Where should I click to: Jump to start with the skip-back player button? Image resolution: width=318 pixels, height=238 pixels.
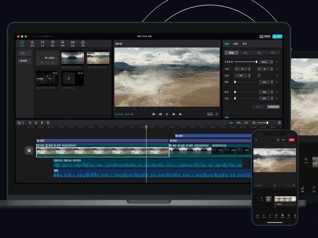tap(153, 114)
